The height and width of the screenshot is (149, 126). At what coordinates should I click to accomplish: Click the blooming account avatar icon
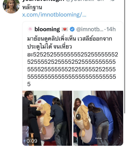pos(30,29)
